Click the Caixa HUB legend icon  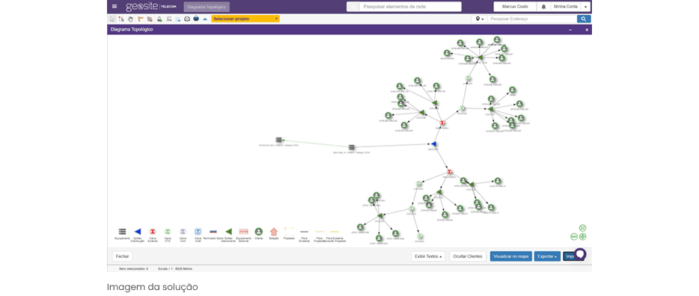click(x=198, y=232)
